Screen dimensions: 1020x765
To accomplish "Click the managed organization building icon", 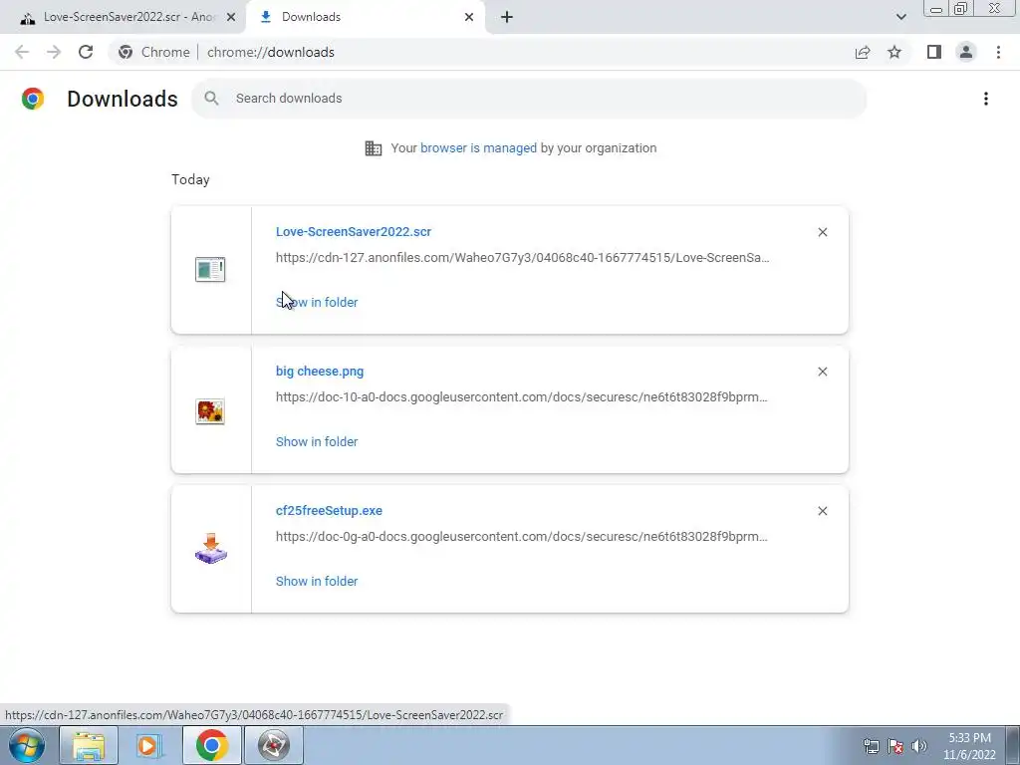I will coord(374,148).
